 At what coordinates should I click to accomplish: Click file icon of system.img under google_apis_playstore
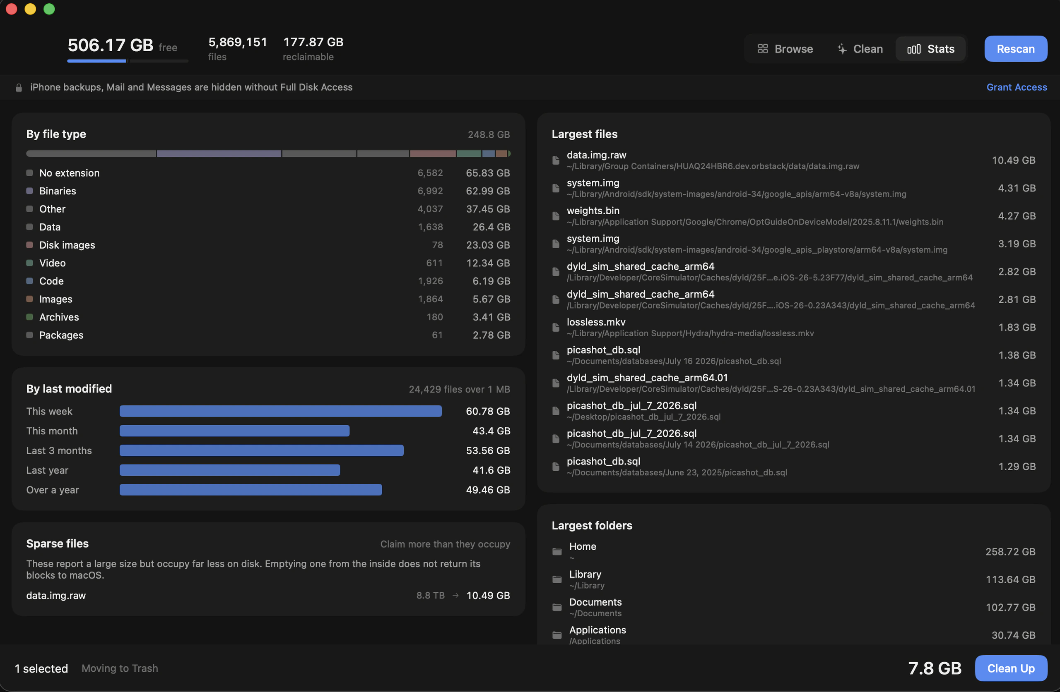(x=556, y=244)
